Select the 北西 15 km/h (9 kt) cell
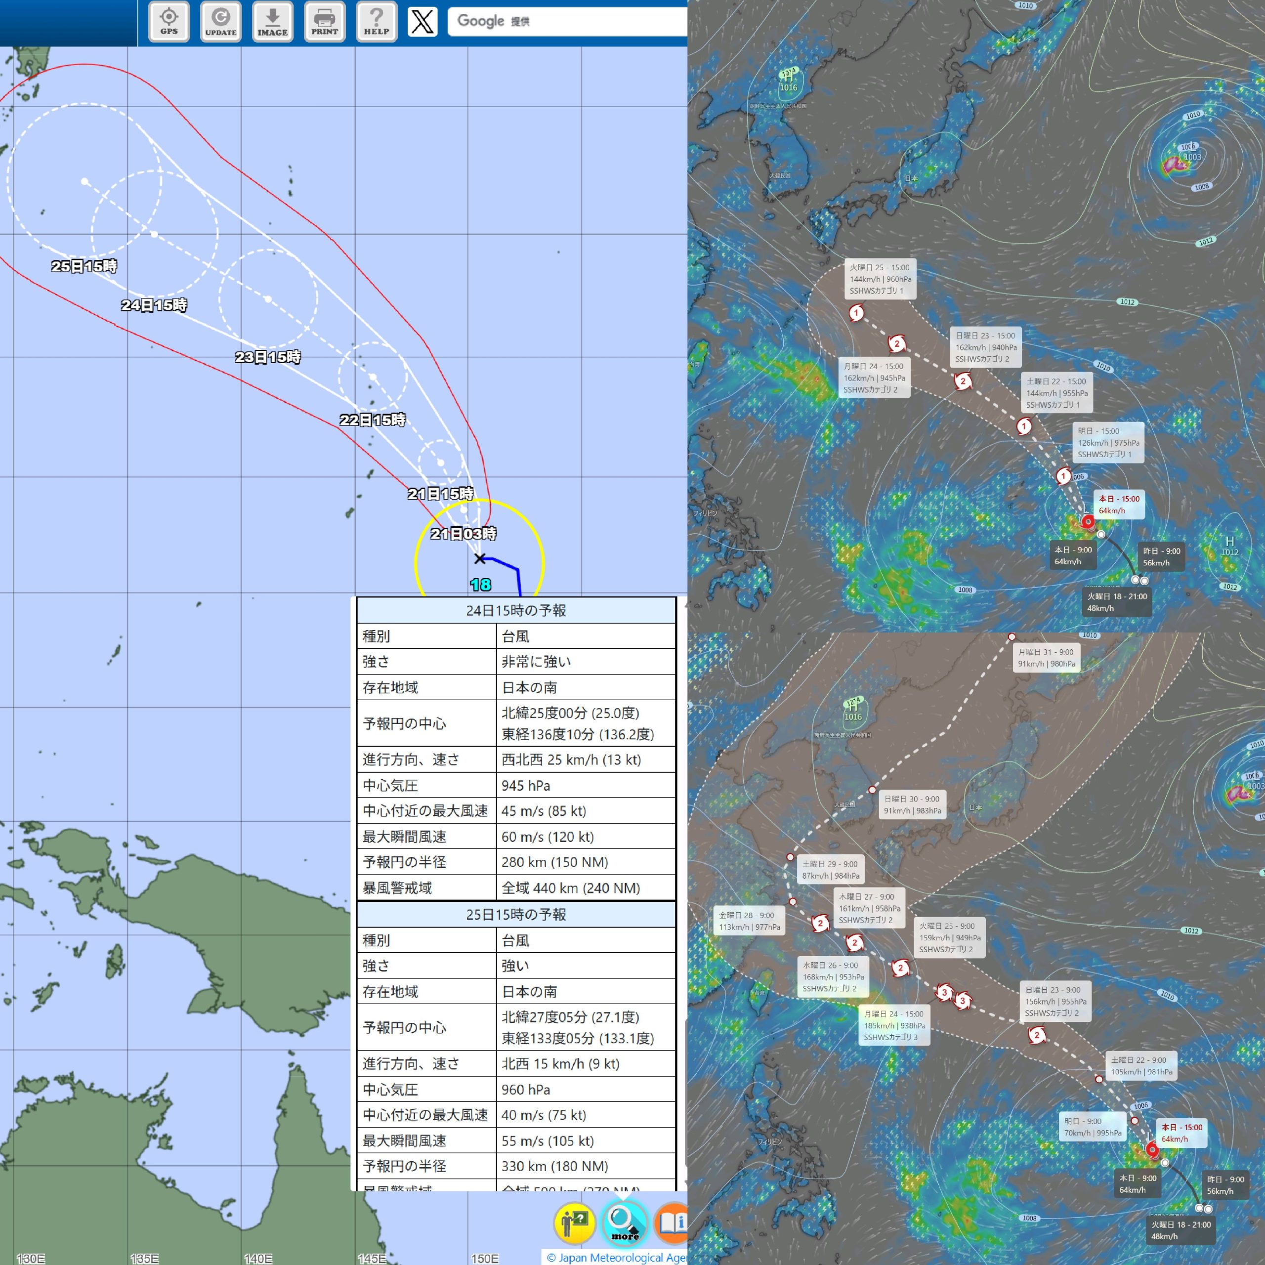Screen dimensions: 1265x1265 click(x=586, y=1064)
